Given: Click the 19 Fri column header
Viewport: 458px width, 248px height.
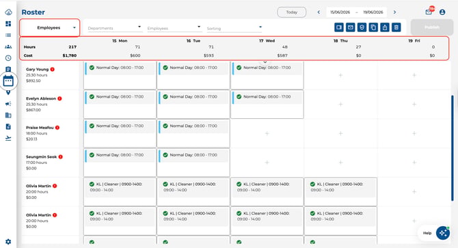Looking at the screenshot, I should click(x=414, y=41).
